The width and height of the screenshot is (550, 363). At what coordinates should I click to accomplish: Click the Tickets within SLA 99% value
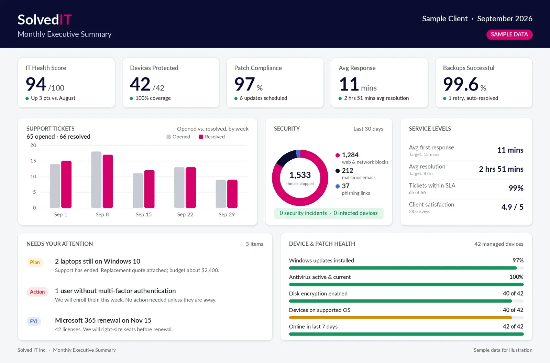click(x=516, y=188)
